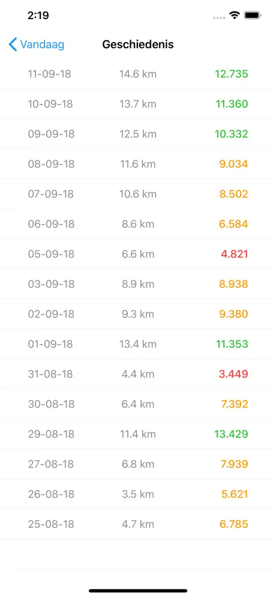Tap the red step count 3.449
276x598 pixels.
(x=233, y=374)
